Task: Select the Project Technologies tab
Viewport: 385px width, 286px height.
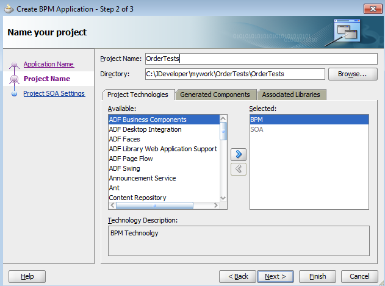Action: [137, 95]
